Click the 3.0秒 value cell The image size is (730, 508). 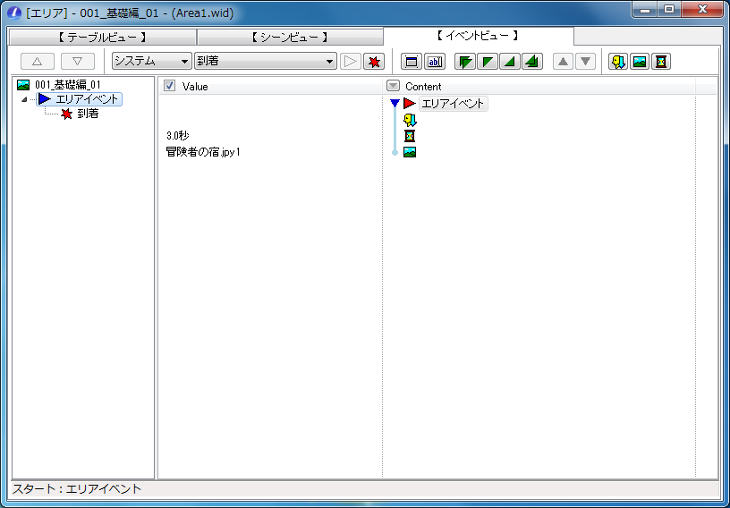[178, 136]
